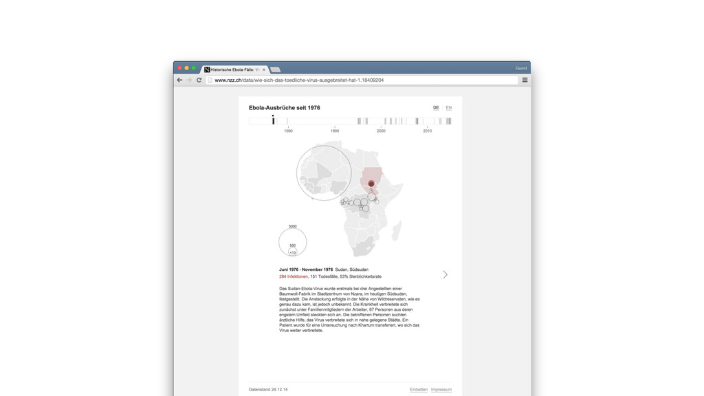The image size is (704, 396).
Task: Click the 1980 timeline label
Action: point(288,131)
